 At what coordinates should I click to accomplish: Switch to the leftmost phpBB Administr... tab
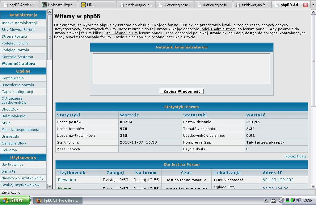tap(20, 5)
